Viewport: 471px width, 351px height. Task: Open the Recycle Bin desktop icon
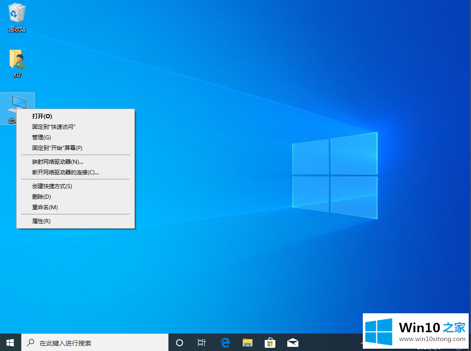coord(17,14)
